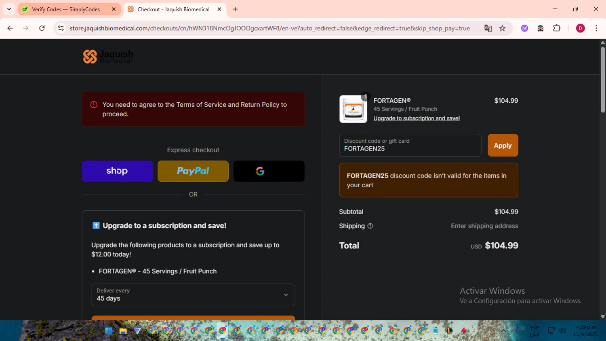The height and width of the screenshot is (341, 606).
Task: View site information icon in address bar
Action: tap(61, 28)
